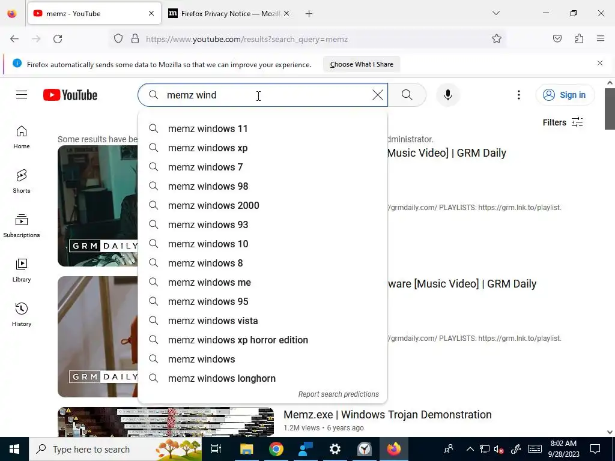Viewport: 615px width, 461px height.
Task: Click Report search predictions link
Action: (x=339, y=394)
